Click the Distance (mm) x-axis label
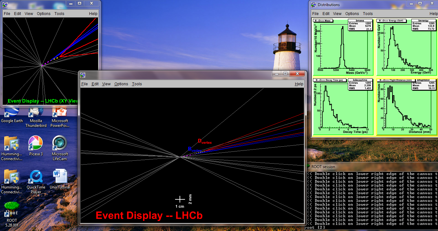This screenshot has width=438, height=231. pos(420,132)
